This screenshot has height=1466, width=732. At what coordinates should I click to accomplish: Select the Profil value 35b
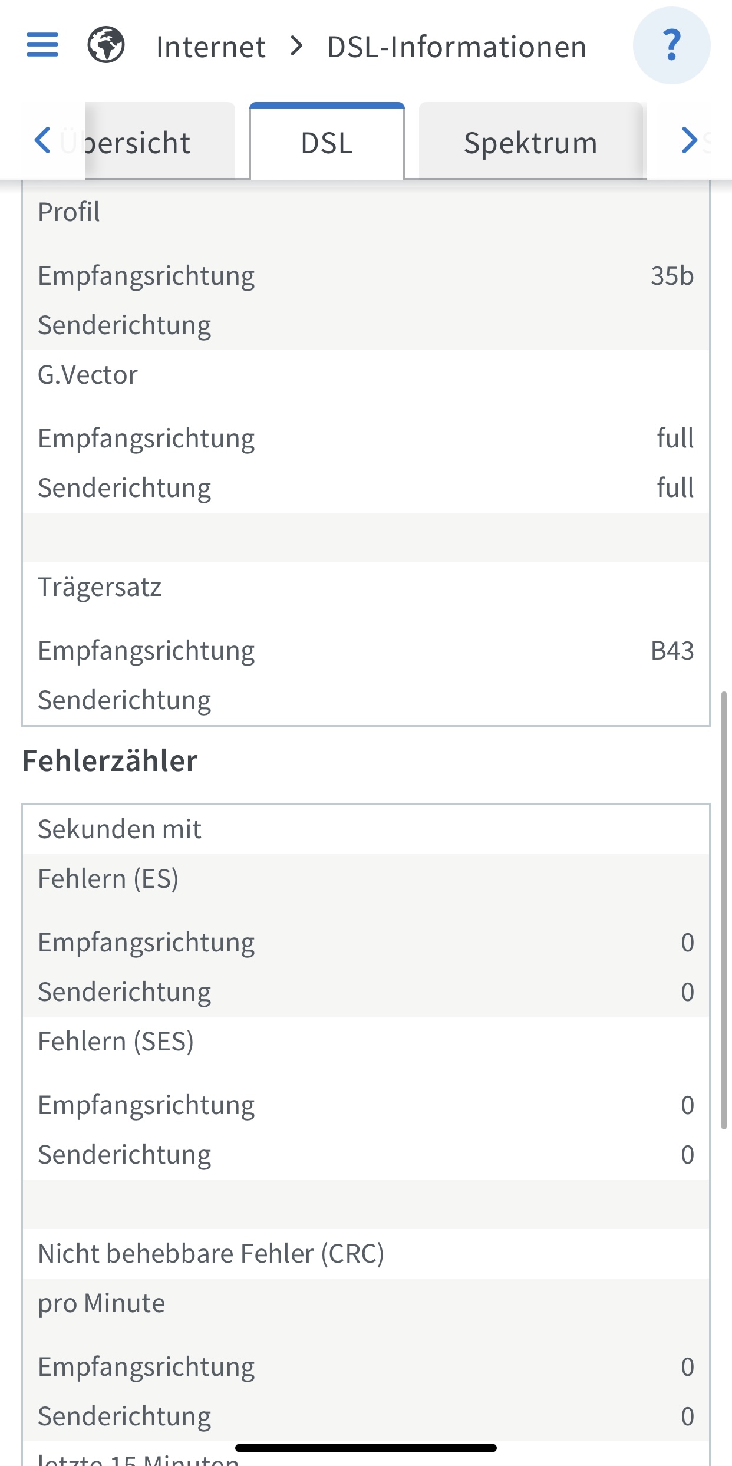point(672,276)
